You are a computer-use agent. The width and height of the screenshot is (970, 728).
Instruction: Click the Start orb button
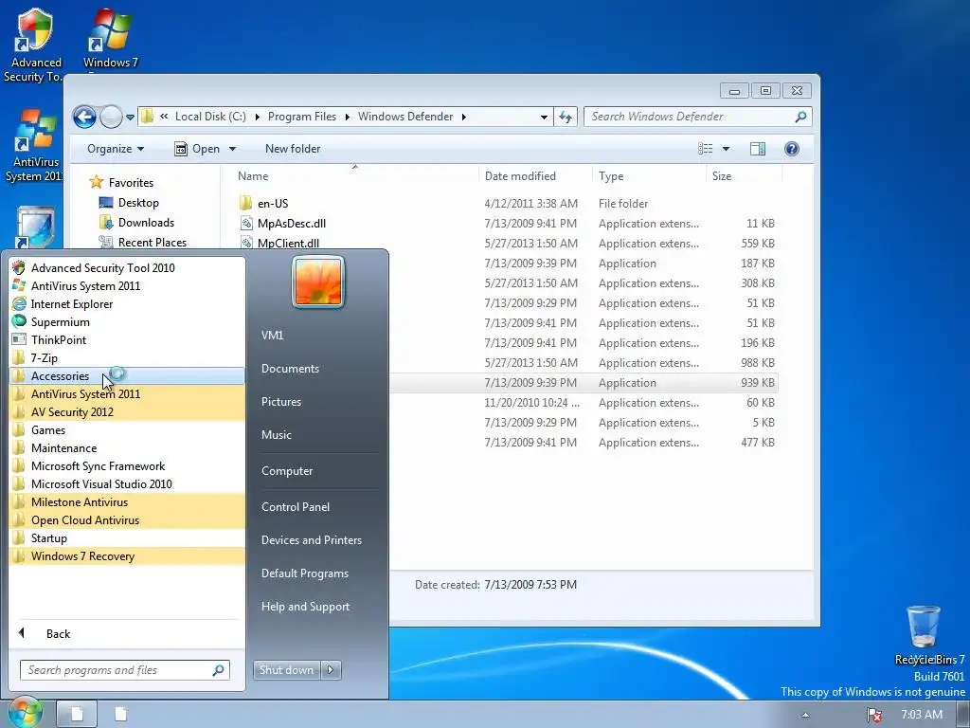(x=25, y=713)
